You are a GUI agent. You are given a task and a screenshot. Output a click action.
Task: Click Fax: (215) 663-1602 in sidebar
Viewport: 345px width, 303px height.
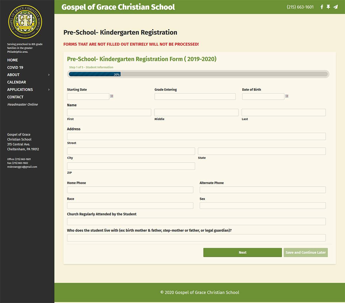pos(18,163)
